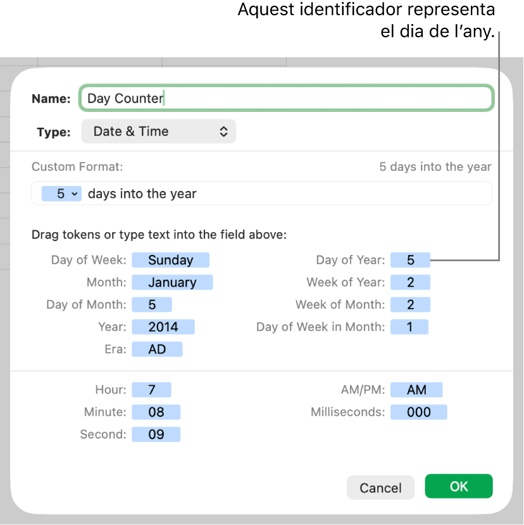Select the Year token showing 2014
Screen dimensions: 524x525
click(163, 326)
